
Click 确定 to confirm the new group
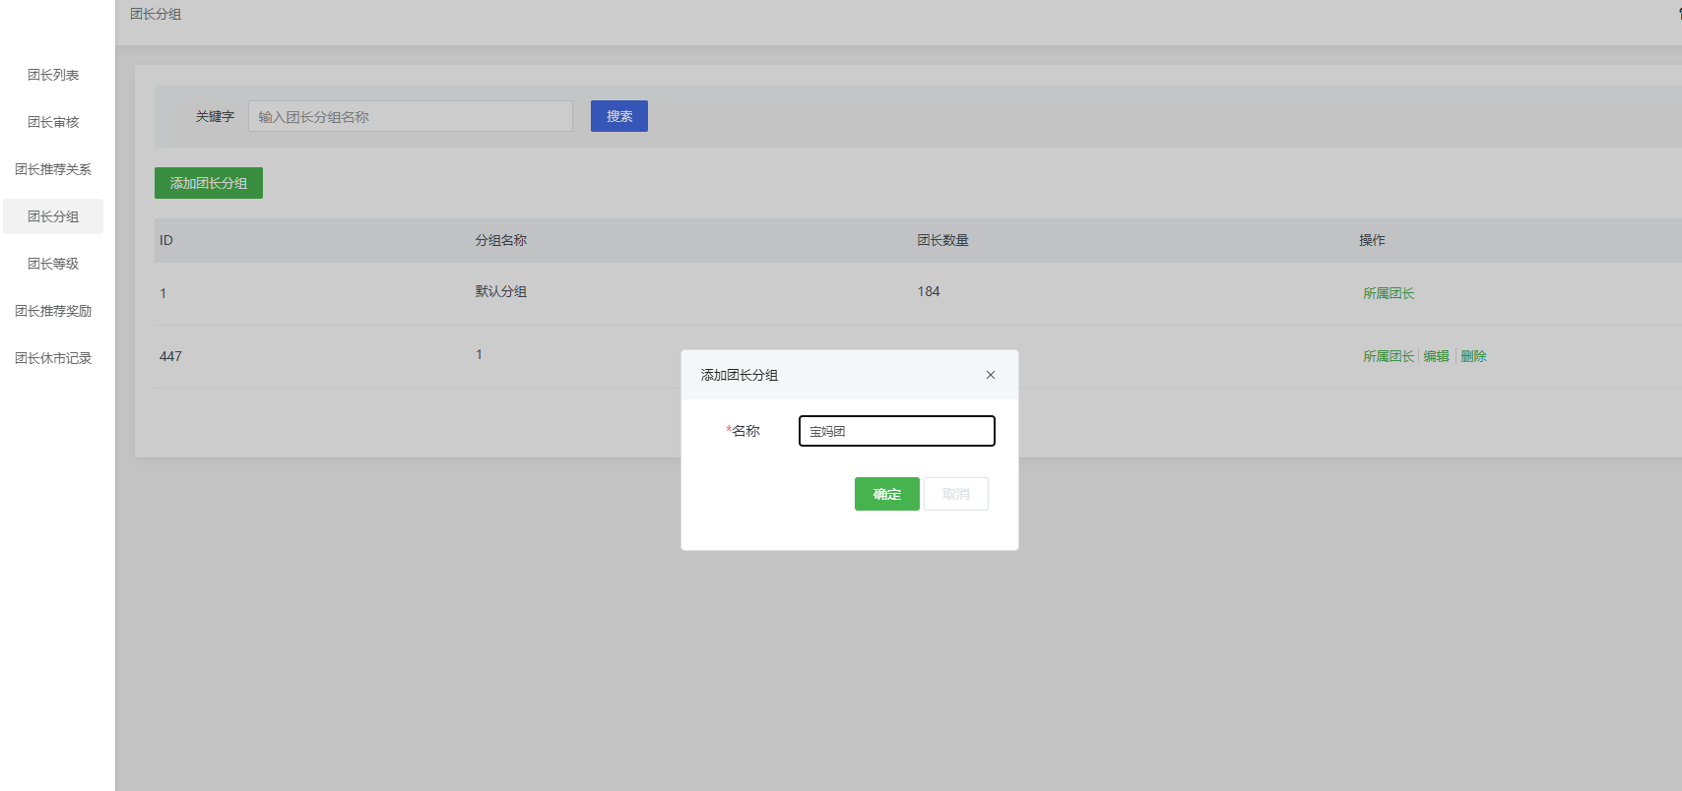(886, 494)
